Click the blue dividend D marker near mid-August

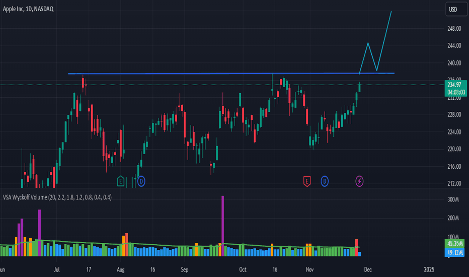141,181
